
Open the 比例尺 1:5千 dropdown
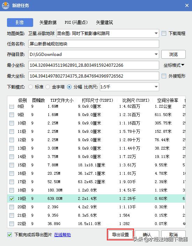tap(129, 87)
